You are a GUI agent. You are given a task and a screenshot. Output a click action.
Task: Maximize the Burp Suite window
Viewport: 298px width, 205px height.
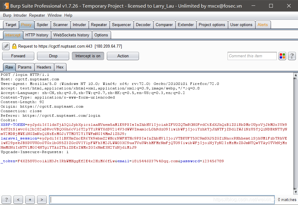271,6
